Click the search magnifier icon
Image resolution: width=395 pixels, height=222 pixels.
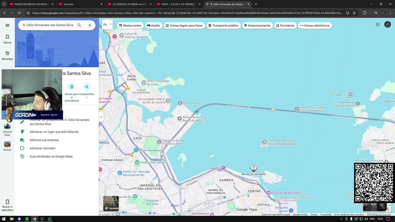[79, 25]
